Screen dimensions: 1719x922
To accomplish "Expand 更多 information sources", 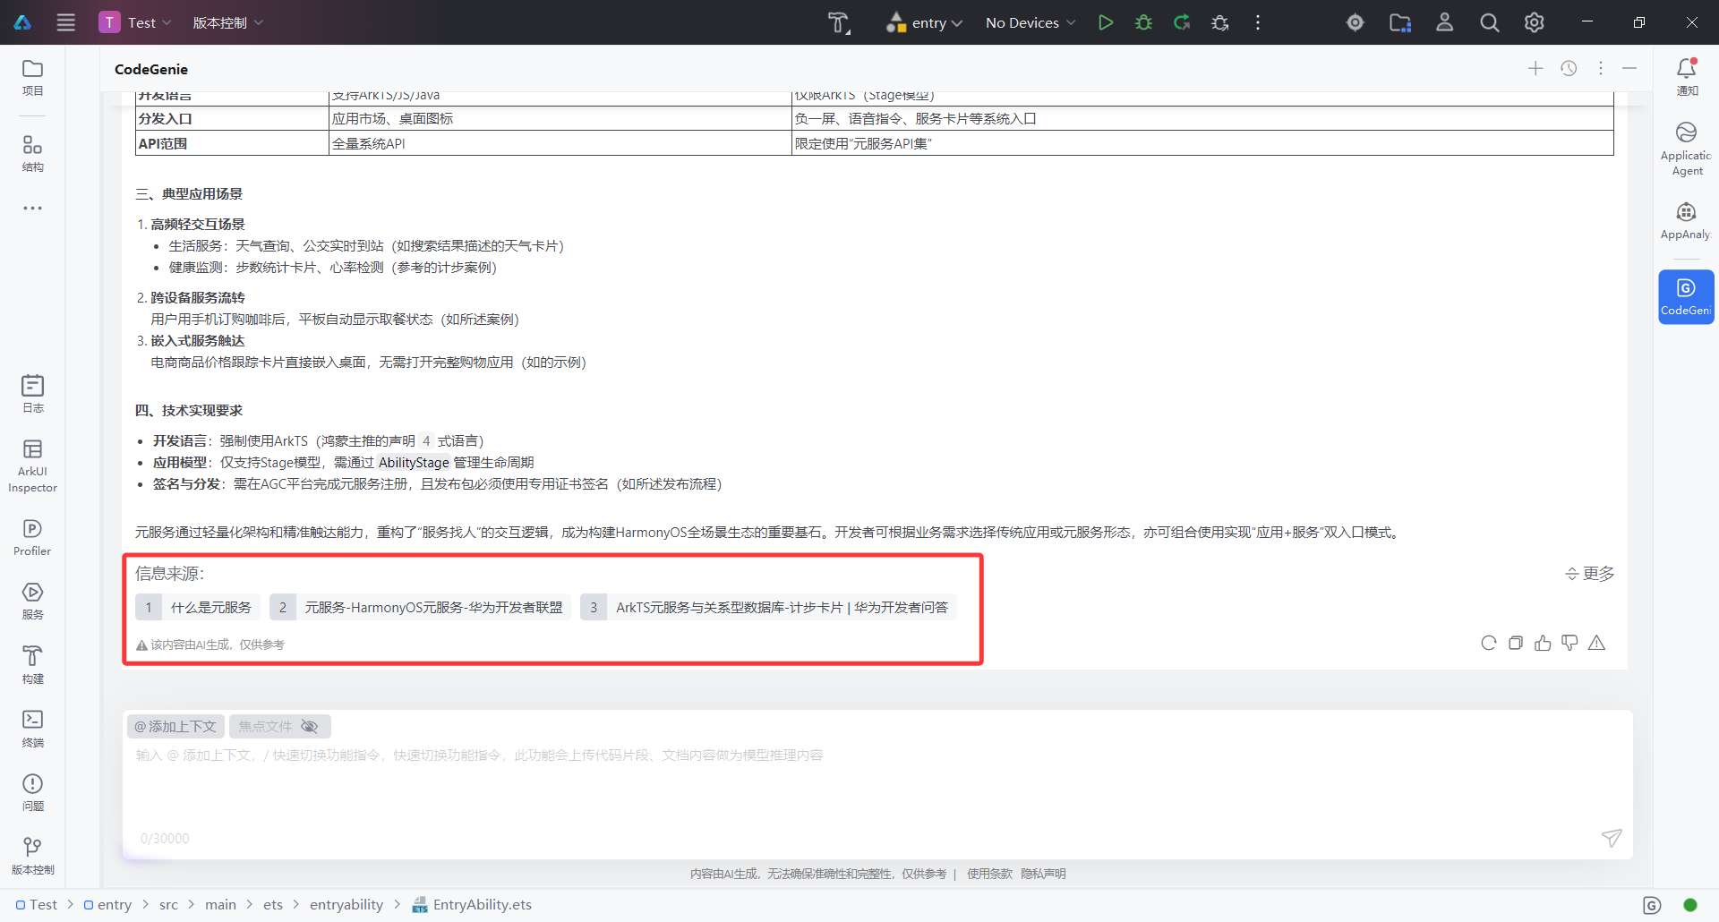I will click(x=1589, y=574).
